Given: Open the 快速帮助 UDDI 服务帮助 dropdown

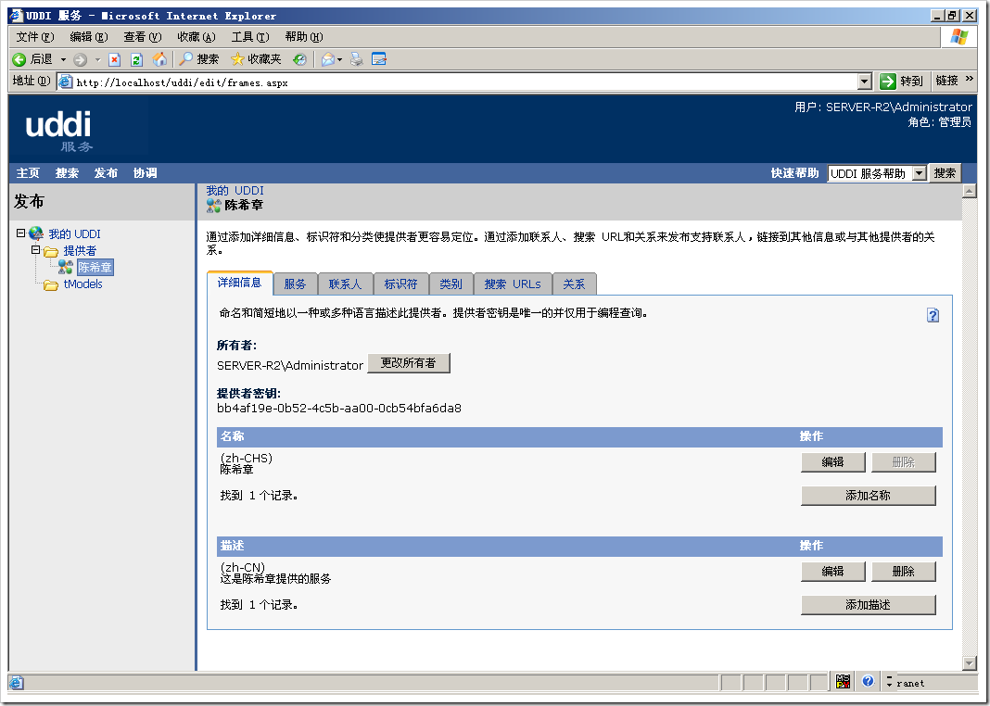Looking at the screenshot, I should point(920,173).
